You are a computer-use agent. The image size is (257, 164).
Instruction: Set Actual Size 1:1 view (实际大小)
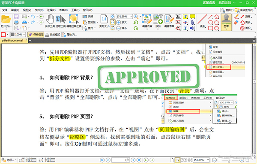(x=104, y=21)
